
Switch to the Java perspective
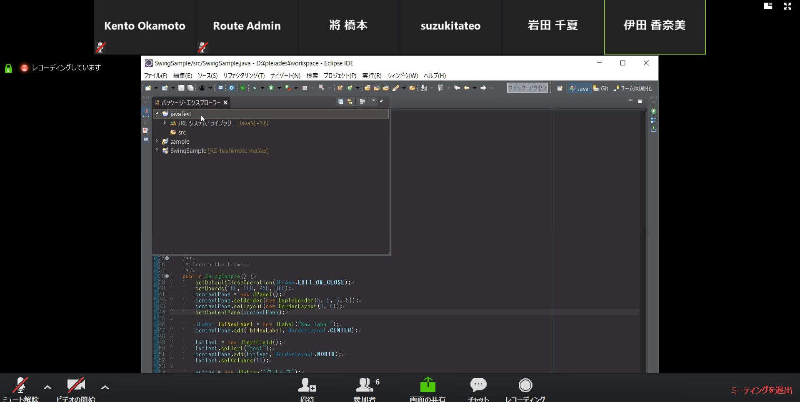coord(579,88)
